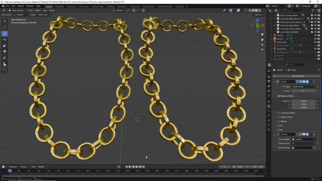Open the Fit Type Fixed Count dropdown

coord(304,86)
